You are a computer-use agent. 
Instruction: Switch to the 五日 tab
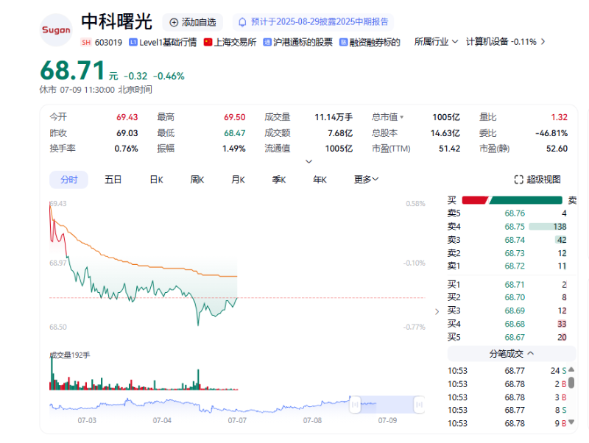(113, 180)
